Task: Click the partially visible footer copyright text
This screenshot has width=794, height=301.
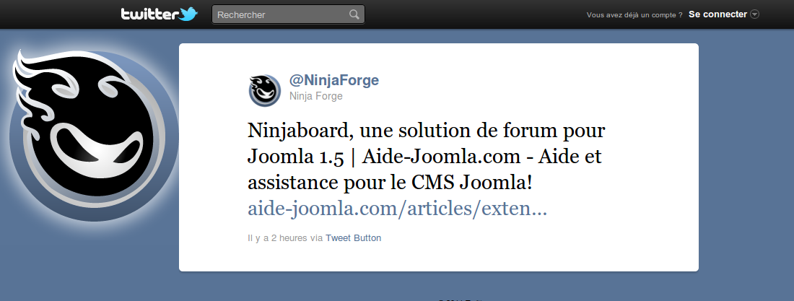Action: 460,300
